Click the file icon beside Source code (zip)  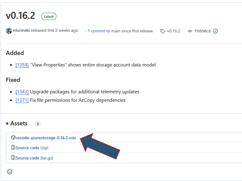click(13, 148)
